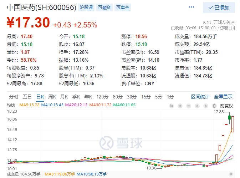The image size is (240, 178).
Task: Close the volume panel with X icon
Action: pos(231,174)
